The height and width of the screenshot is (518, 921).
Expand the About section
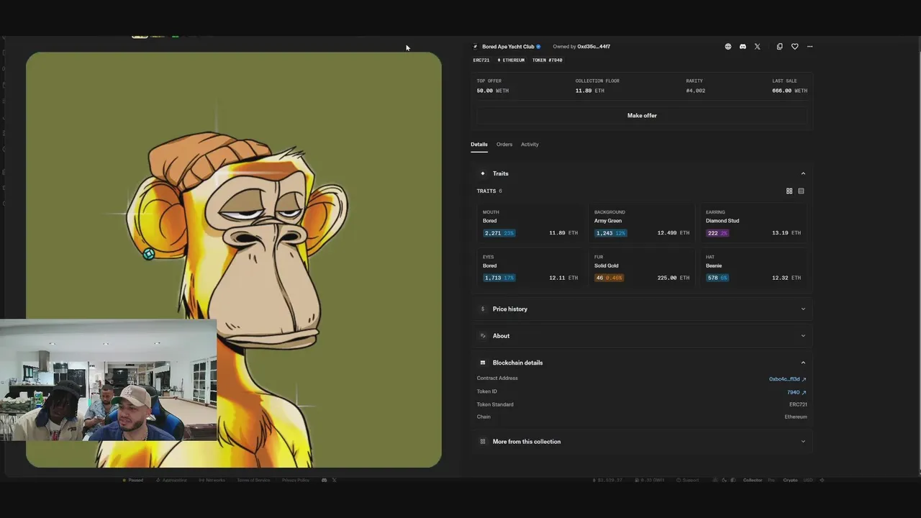click(x=642, y=336)
